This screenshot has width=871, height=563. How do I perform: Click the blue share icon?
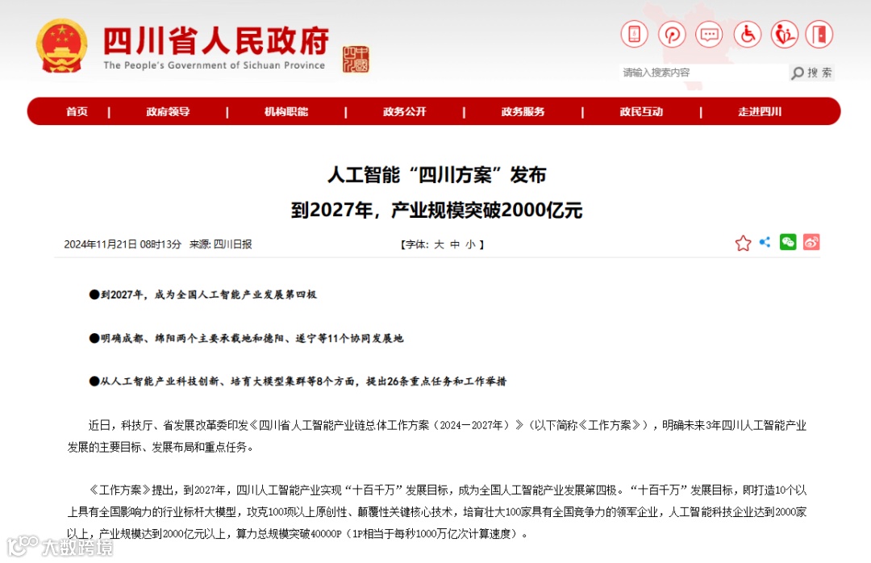[x=765, y=242]
